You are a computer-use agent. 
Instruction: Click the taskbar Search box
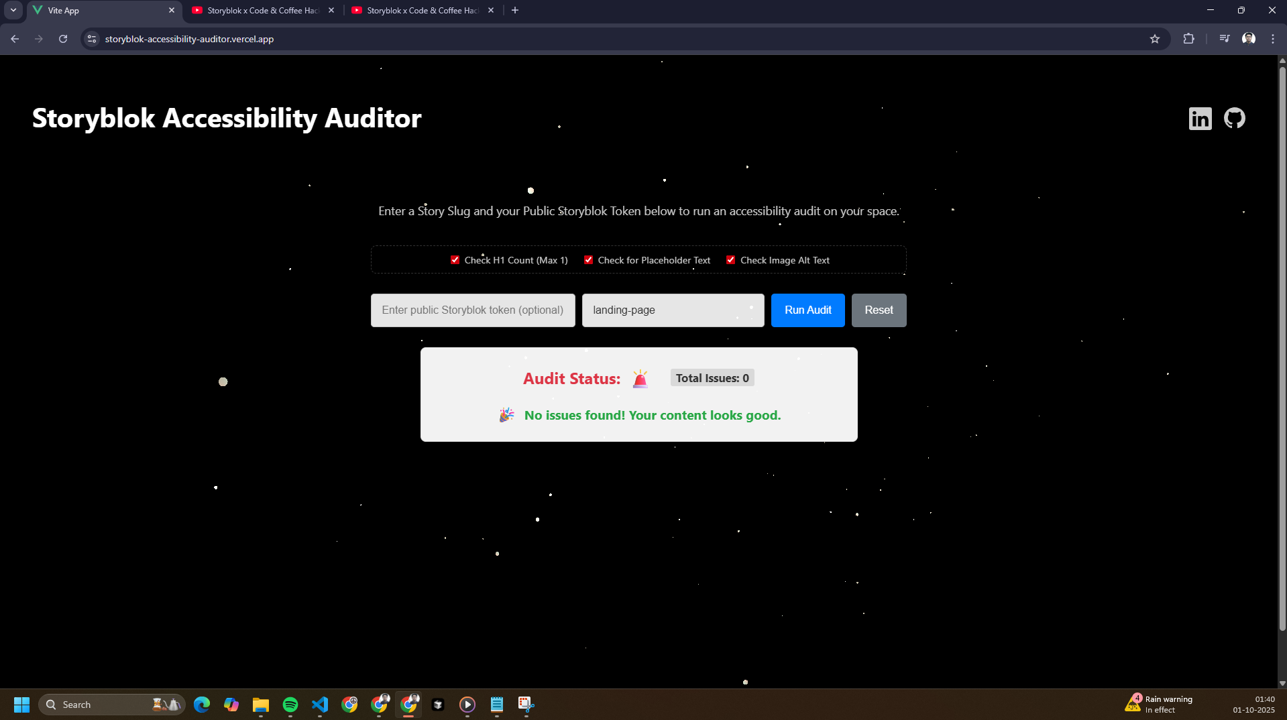[x=112, y=705]
